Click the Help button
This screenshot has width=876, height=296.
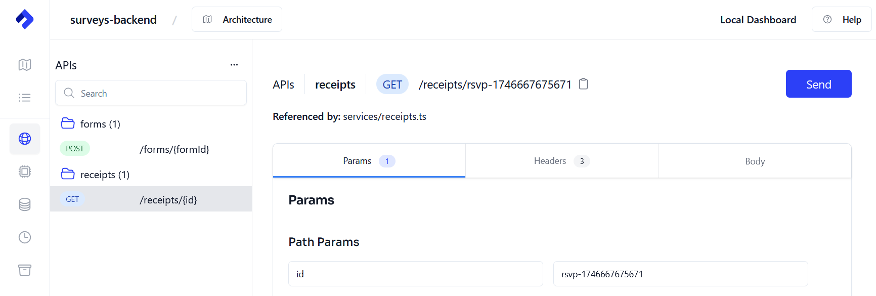(x=842, y=20)
